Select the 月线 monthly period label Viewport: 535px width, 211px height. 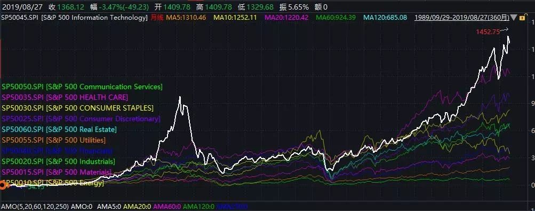point(157,18)
